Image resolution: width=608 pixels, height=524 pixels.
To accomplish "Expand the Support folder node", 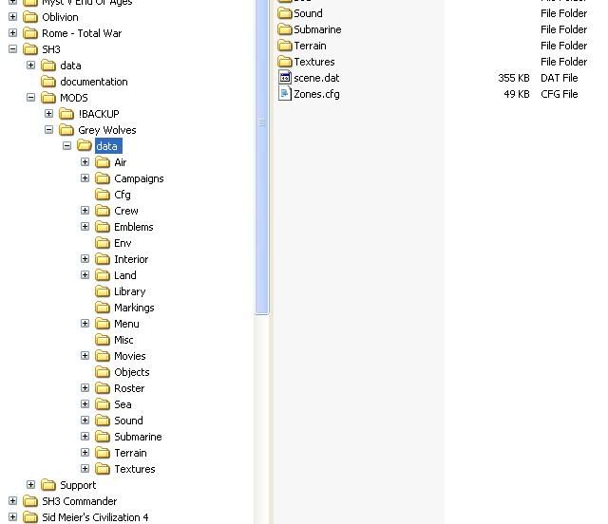I will click(x=30, y=485).
